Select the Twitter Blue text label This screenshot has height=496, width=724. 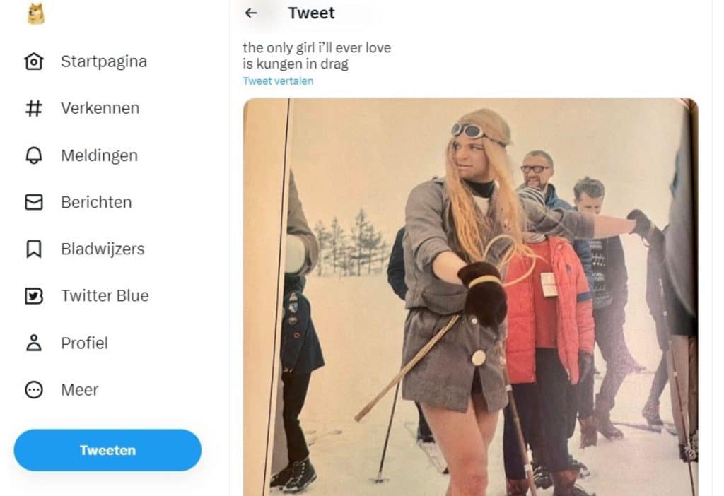click(105, 295)
